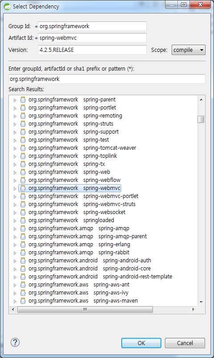Click the jar icon beside spring-portlet
Viewport: 214px width, 358px height.
click(23, 108)
